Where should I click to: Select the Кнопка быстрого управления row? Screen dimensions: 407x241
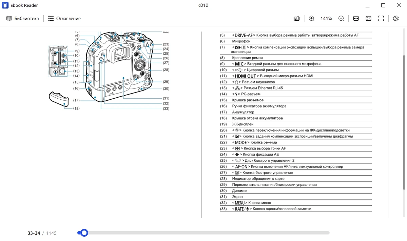296,173
